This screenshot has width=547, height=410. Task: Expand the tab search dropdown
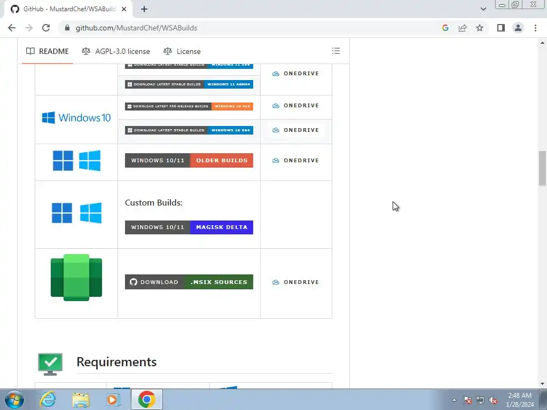pyautogui.click(x=483, y=9)
